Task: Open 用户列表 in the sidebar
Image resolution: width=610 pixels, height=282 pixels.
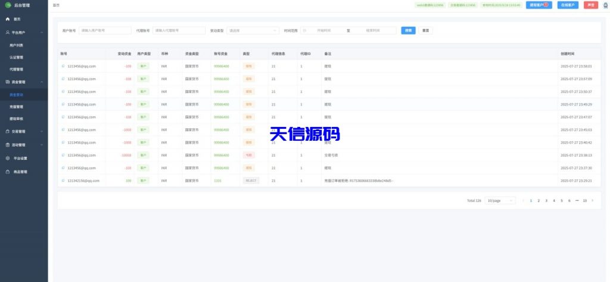Action: coord(17,45)
